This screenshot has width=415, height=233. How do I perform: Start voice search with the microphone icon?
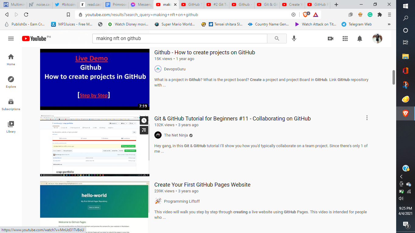(x=294, y=39)
